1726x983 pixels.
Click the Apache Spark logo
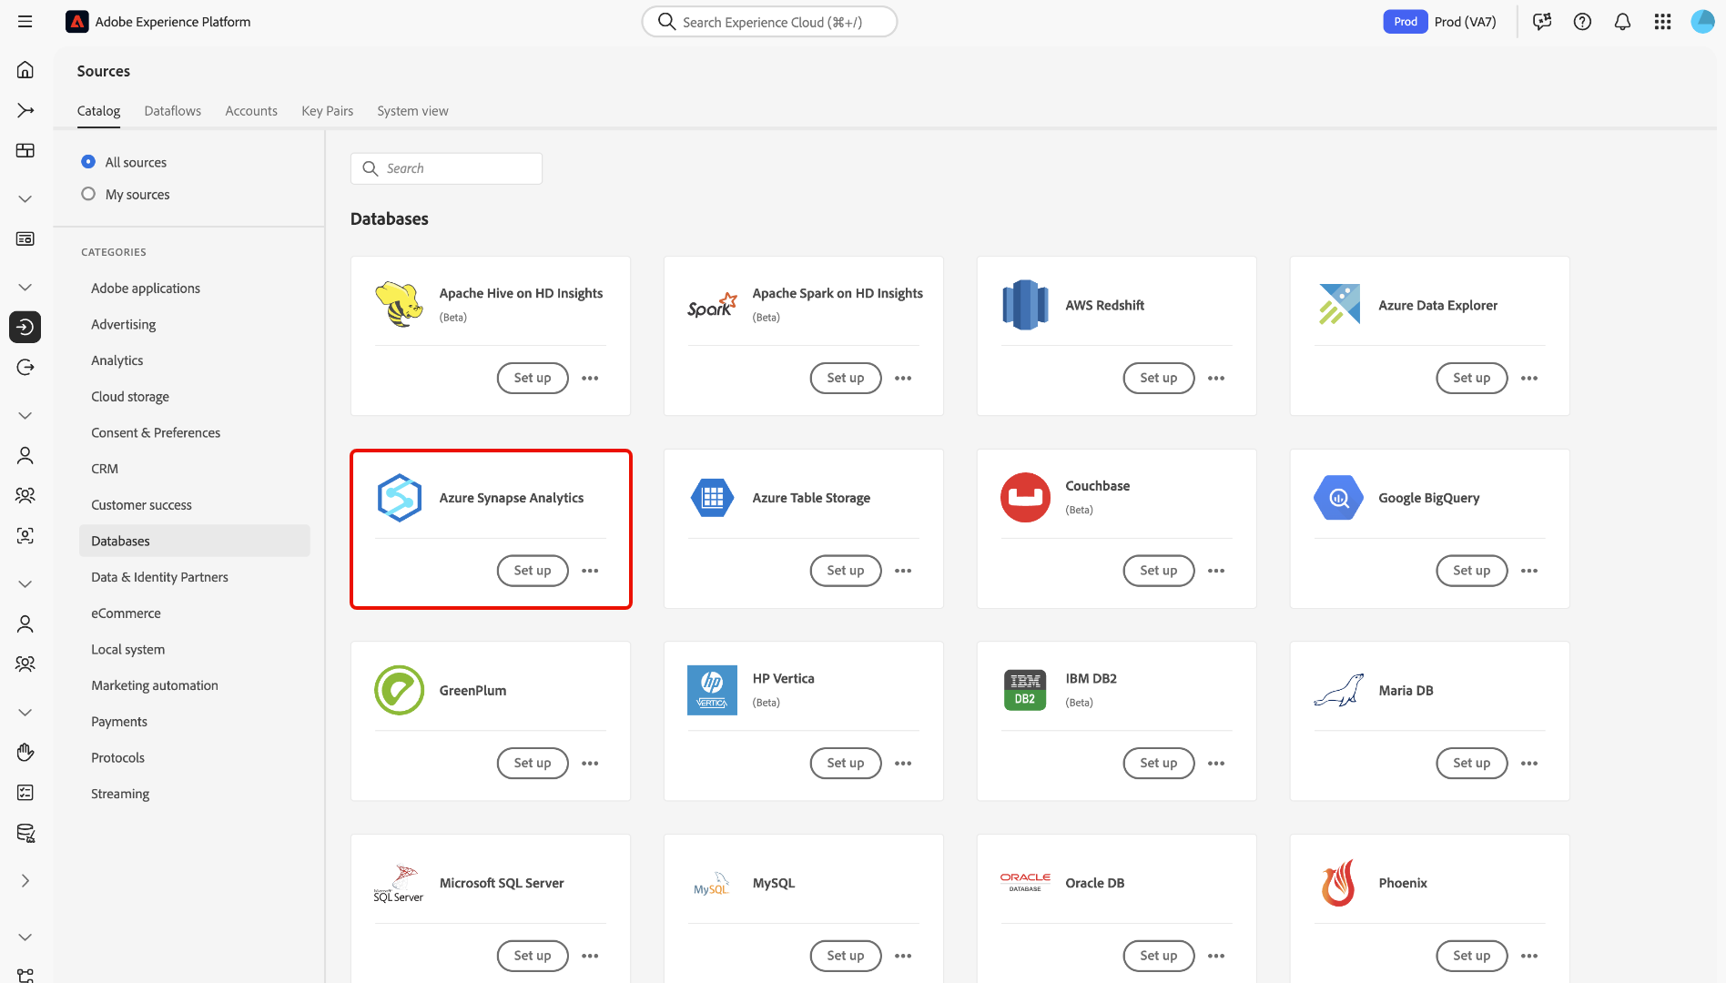(712, 305)
